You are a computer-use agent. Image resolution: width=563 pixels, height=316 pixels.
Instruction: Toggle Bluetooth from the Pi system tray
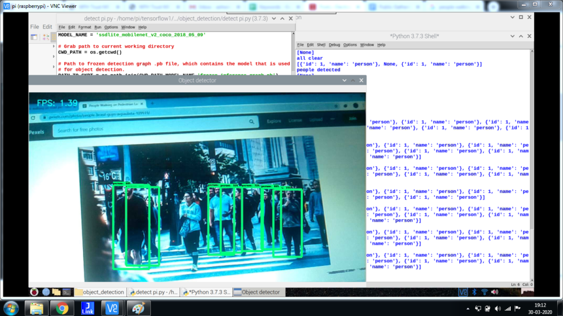click(473, 291)
